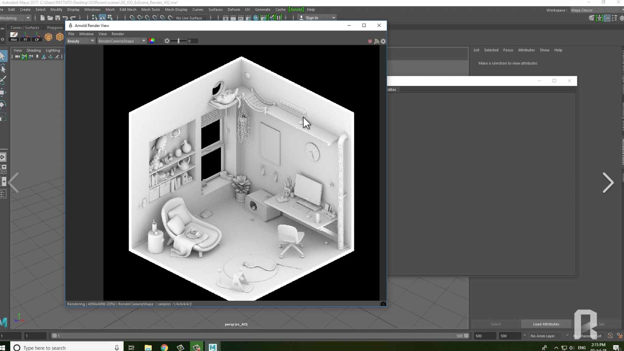
Task: Toggle the viewport resolution gate icon
Action: [24, 57]
